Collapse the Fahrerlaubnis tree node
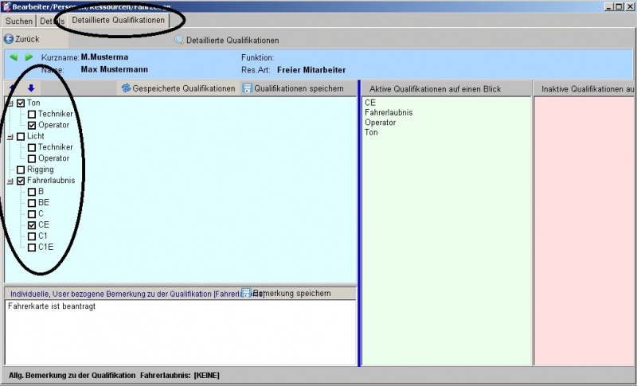Viewport: 637px width, 386px height. pos(10,181)
